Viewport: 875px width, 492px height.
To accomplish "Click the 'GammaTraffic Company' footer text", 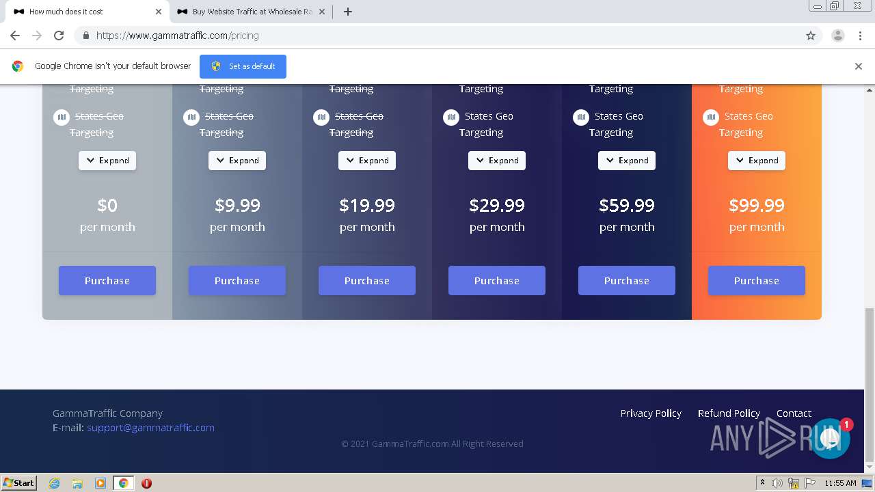I will click(107, 413).
